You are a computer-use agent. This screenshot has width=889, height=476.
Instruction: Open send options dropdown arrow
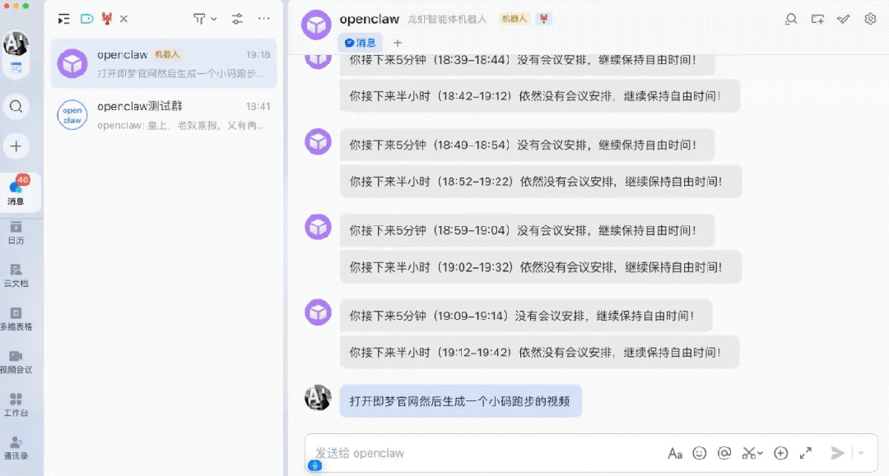tap(861, 453)
